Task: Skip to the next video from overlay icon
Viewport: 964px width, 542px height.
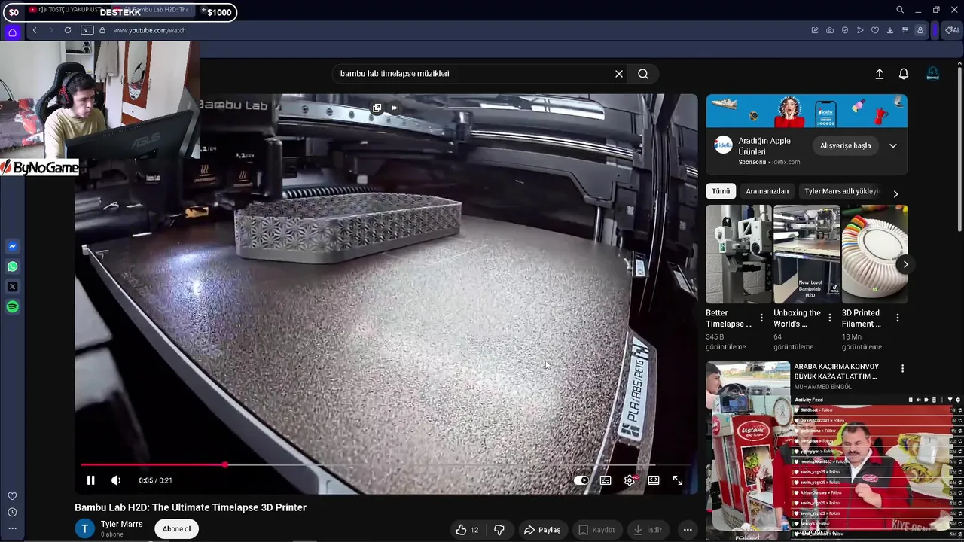Action: (394, 108)
